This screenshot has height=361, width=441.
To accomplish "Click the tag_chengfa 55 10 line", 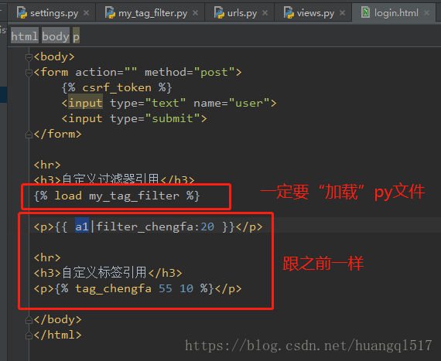I will (x=138, y=288).
